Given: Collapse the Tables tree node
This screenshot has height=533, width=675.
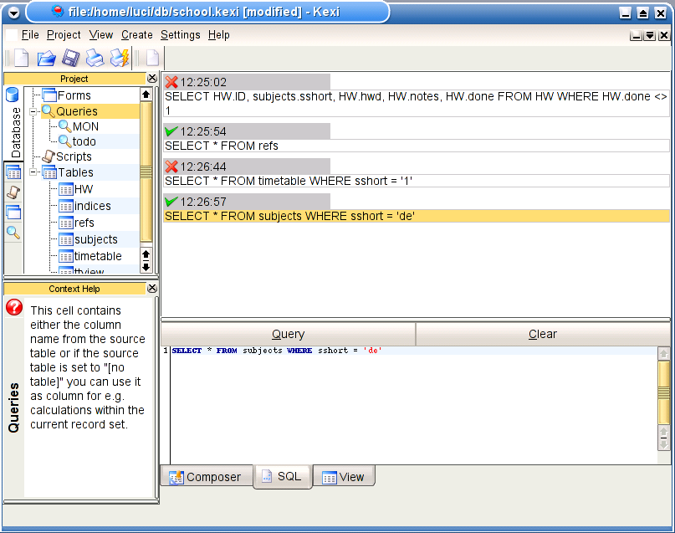Looking at the screenshot, I should click(x=33, y=172).
